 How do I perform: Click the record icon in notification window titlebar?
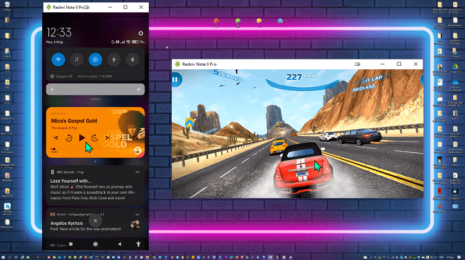coord(87,7)
